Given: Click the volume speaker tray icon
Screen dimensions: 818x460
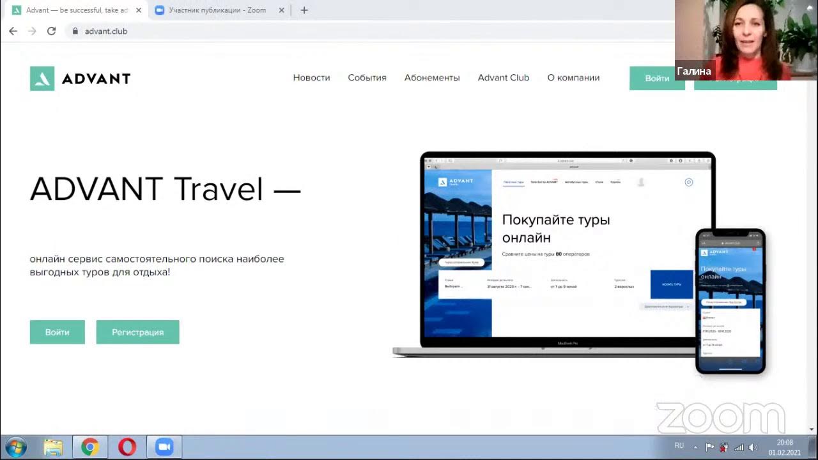Looking at the screenshot, I should point(753,448).
